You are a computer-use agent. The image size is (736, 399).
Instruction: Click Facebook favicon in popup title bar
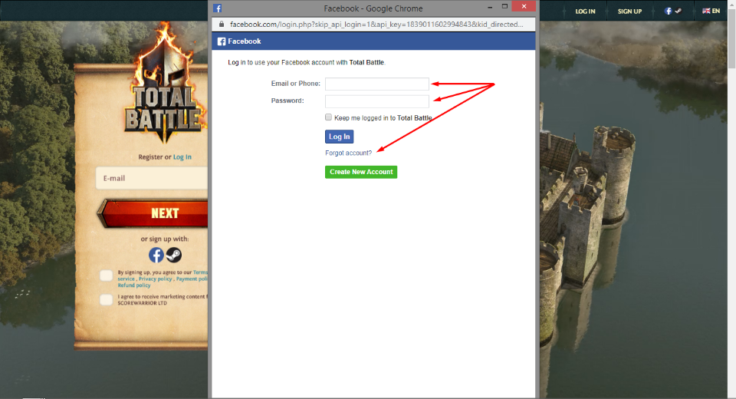pos(217,8)
